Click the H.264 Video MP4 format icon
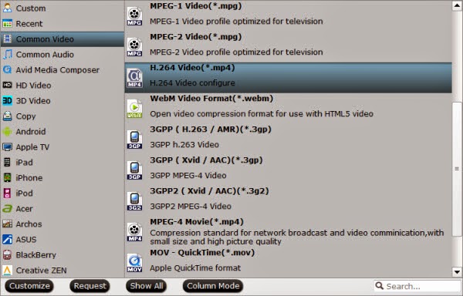The width and height of the screenshot is (463, 296). point(134,78)
